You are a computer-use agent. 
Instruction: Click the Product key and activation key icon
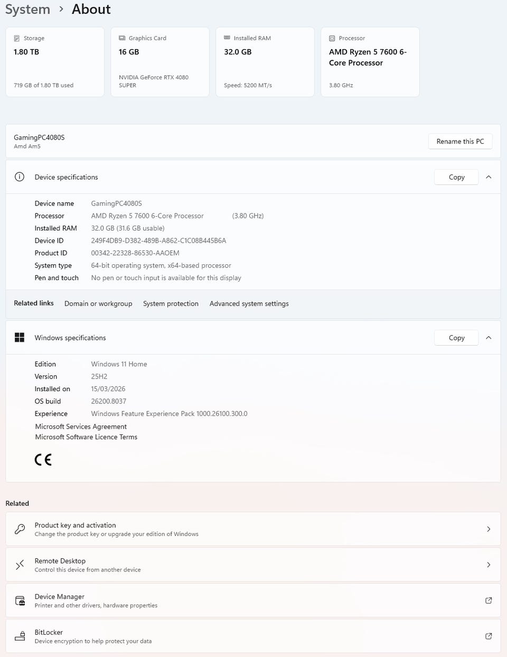coord(20,529)
